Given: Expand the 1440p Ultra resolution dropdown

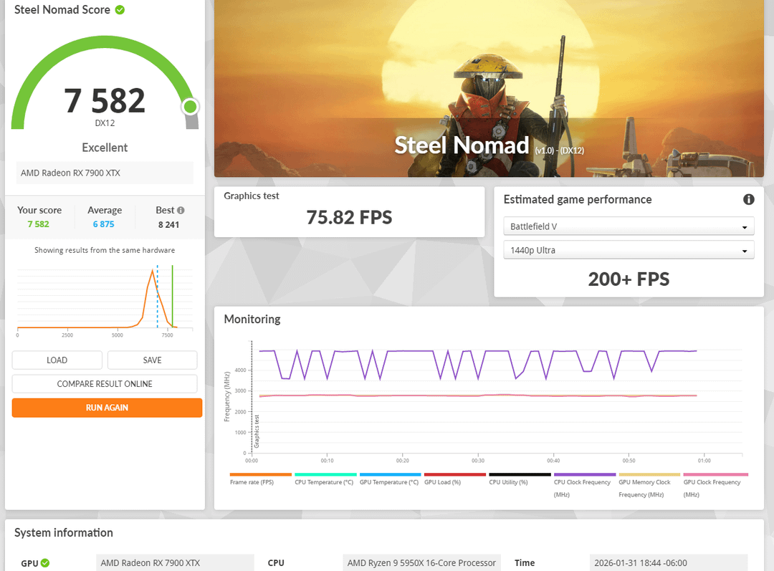Looking at the screenshot, I should [x=629, y=250].
